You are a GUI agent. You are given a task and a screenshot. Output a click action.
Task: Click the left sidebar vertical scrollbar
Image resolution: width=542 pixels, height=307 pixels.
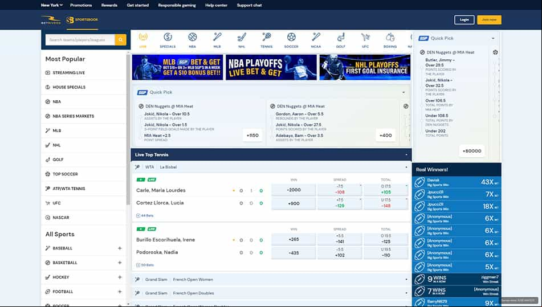coord(128,129)
